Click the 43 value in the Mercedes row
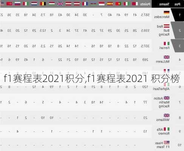Viewport: 184px width, 151px height. (x=60, y=15)
